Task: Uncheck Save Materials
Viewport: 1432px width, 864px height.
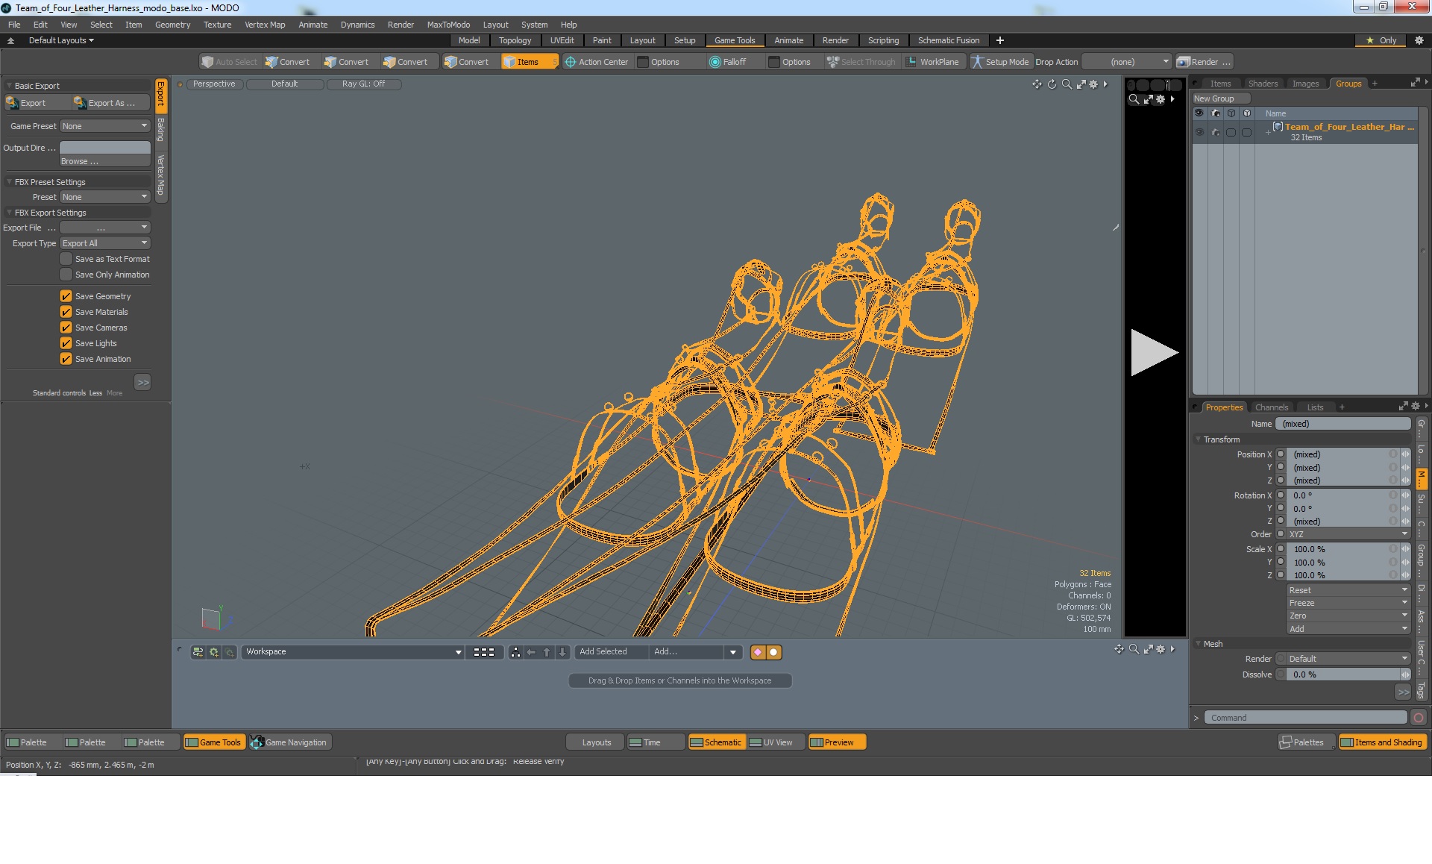Action: tap(66, 312)
